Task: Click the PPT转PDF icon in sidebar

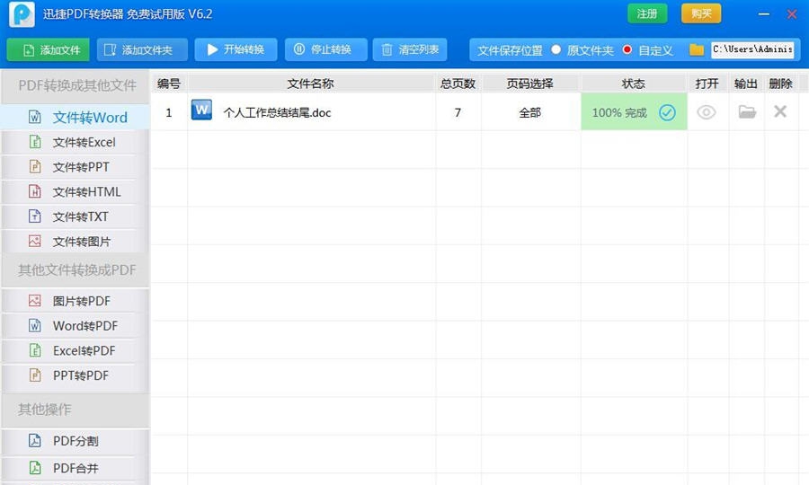Action: pyautogui.click(x=34, y=375)
